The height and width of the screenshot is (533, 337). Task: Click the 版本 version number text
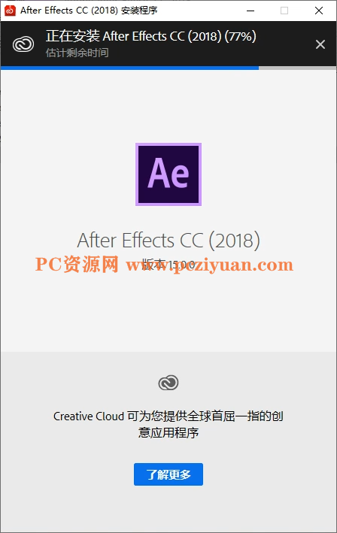168,265
